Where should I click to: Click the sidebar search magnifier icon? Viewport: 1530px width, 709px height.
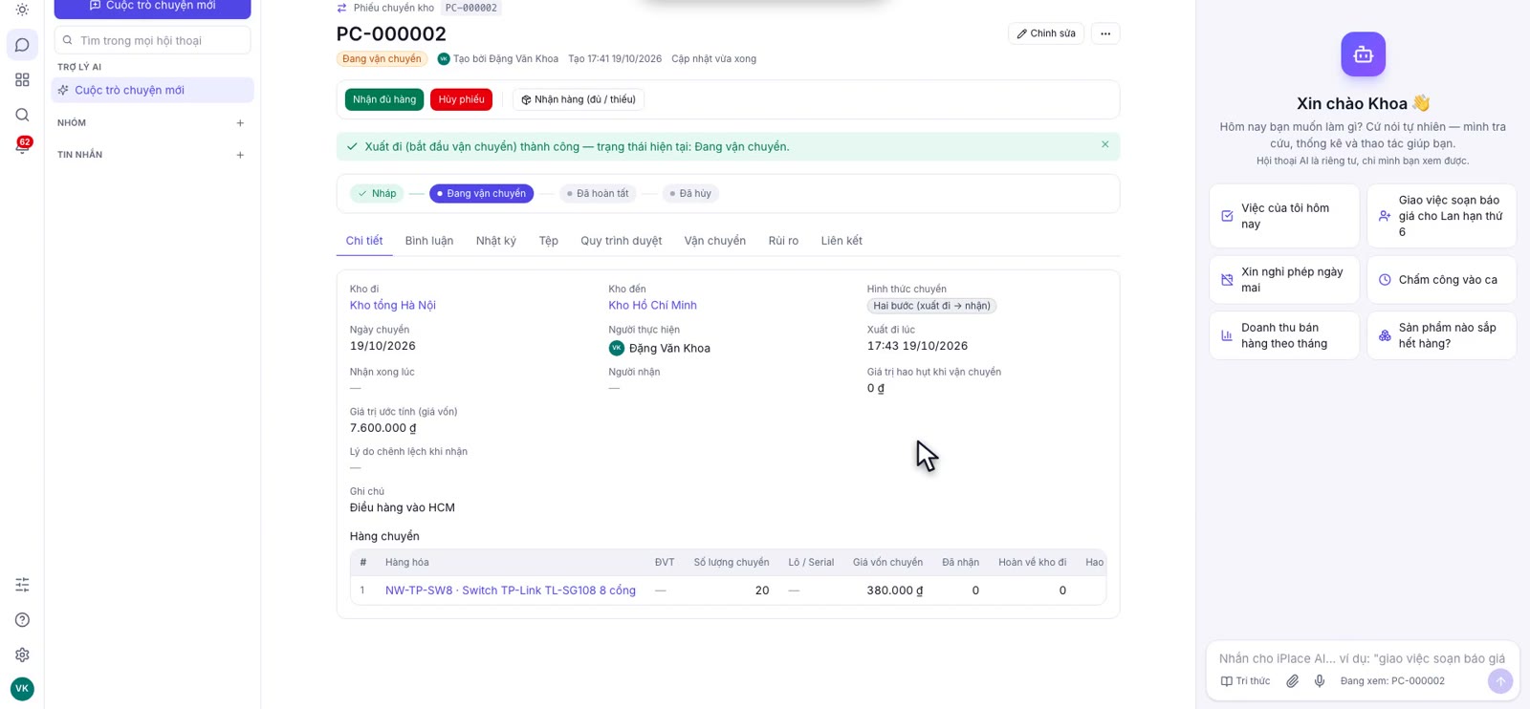[22, 115]
